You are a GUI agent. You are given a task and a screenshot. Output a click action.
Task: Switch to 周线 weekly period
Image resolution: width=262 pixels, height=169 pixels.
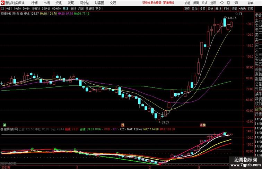pos(73,9)
